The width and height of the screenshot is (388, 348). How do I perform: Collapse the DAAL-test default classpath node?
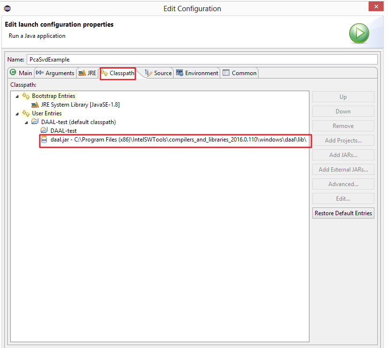click(x=27, y=123)
